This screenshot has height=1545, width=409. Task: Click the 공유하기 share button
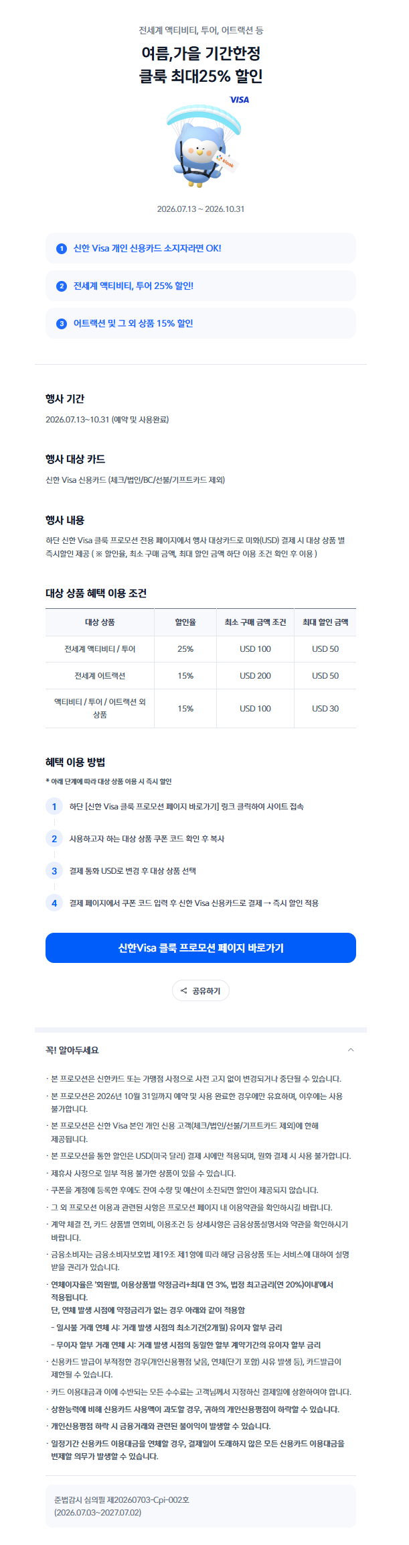point(201,990)
